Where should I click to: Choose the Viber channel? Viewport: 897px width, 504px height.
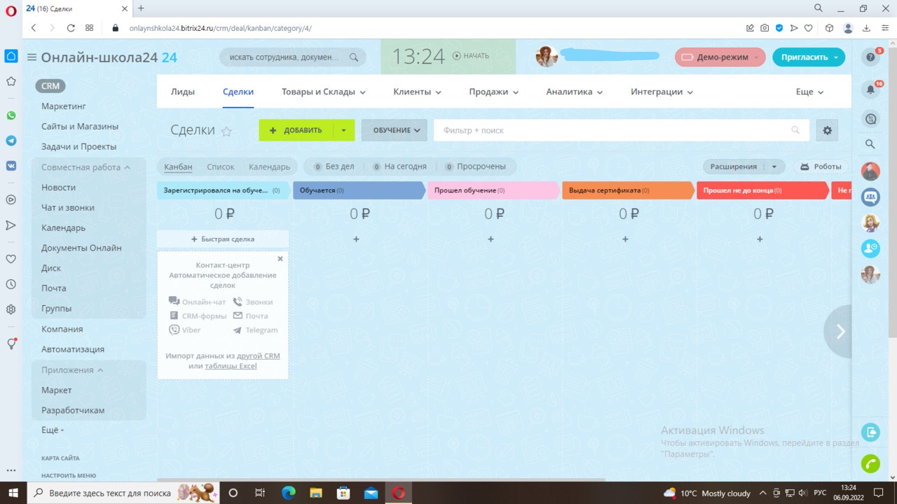tap(185, 330)
